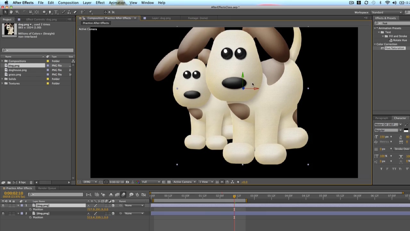
Task: Toggle the composition viewer lock icon
Action: [84, 18]
